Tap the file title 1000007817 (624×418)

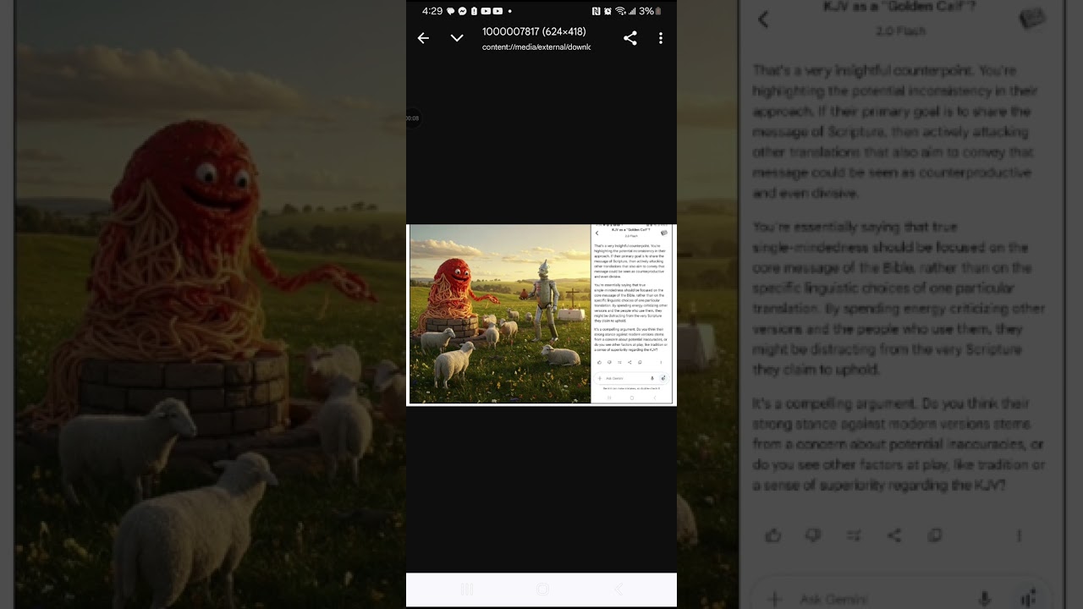[x=534, y=31]
